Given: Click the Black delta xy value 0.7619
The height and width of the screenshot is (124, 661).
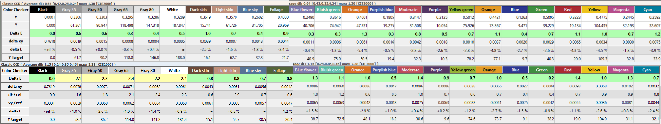Looking at the screenshot, I should pyautogui.click(x=49, y=87).
